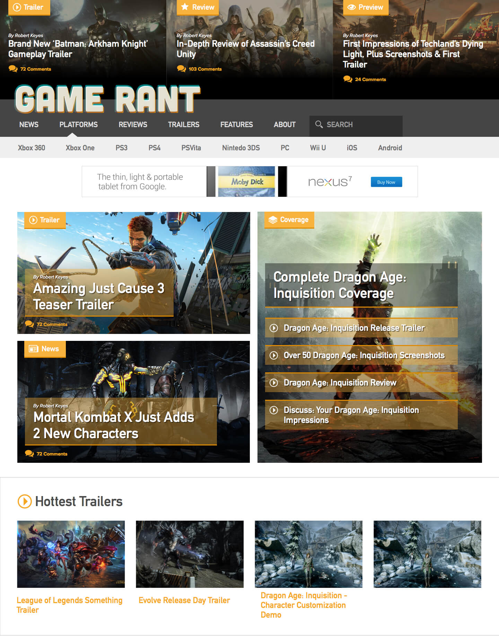Click the nexus 7 logo in the ad
This screenshot has width=499, height=636.
[x=330, y=181]
